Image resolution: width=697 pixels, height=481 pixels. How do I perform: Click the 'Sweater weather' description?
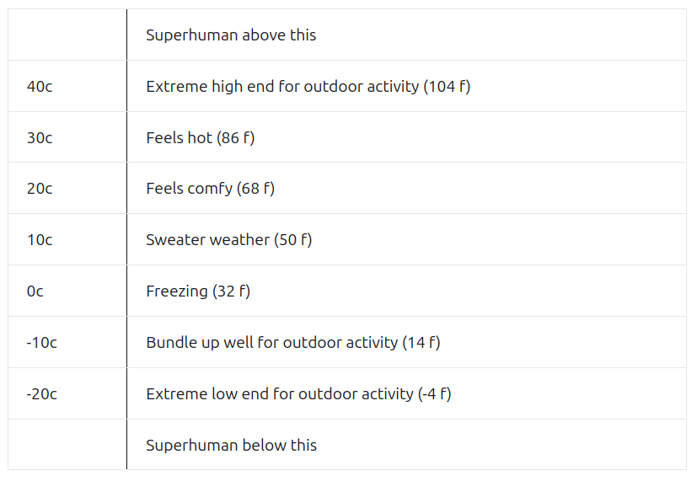(x=207, y=240)
